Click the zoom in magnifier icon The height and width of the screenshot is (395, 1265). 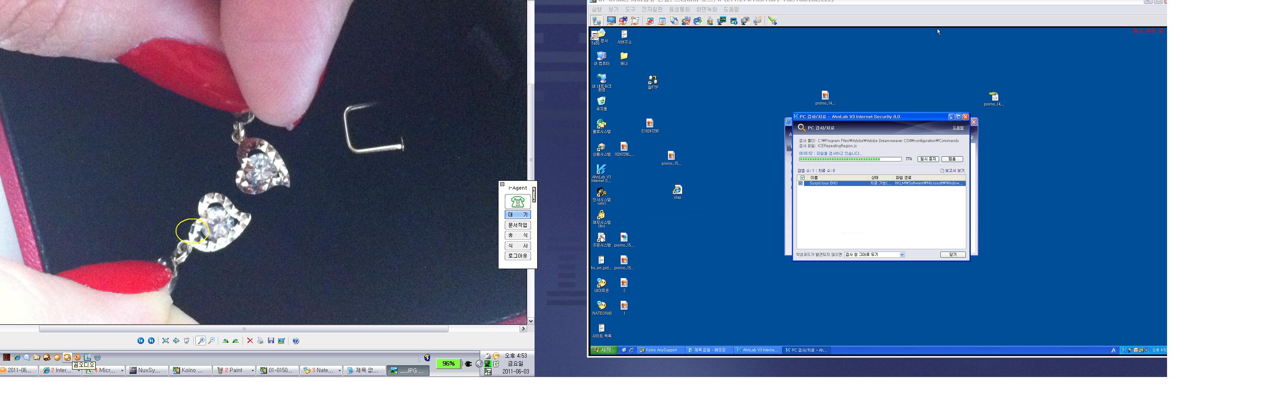[201, 341]
